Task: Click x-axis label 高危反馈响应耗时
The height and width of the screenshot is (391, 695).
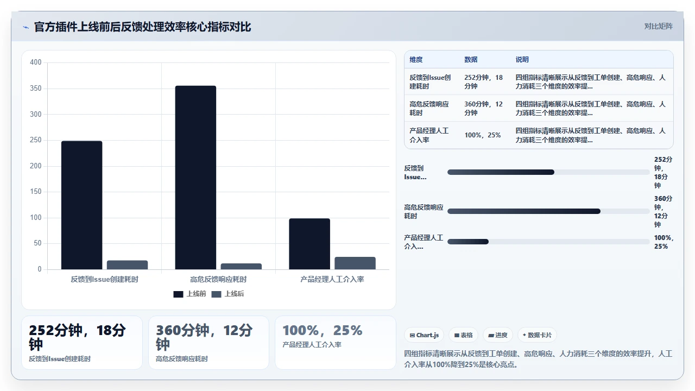Action: pyautogui.click(x=218, y=279)
